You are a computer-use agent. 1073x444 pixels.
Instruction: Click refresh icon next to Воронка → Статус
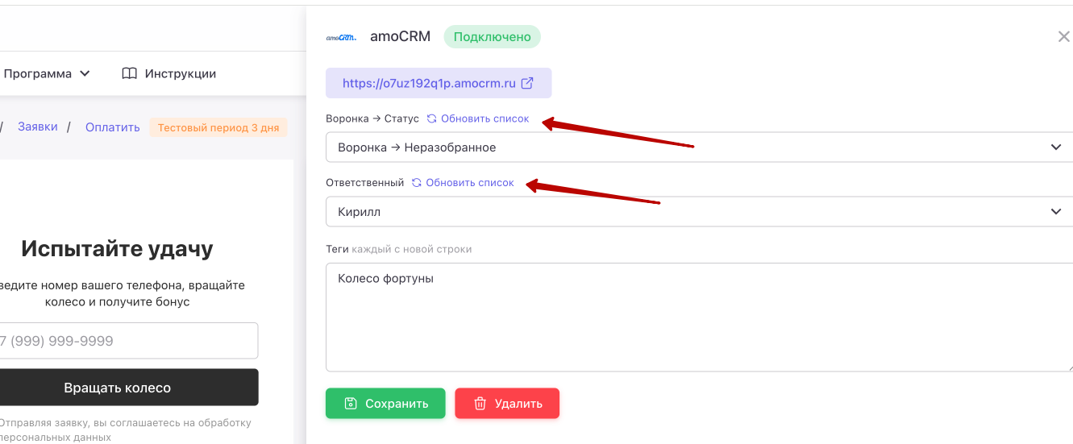pos(431,118)
